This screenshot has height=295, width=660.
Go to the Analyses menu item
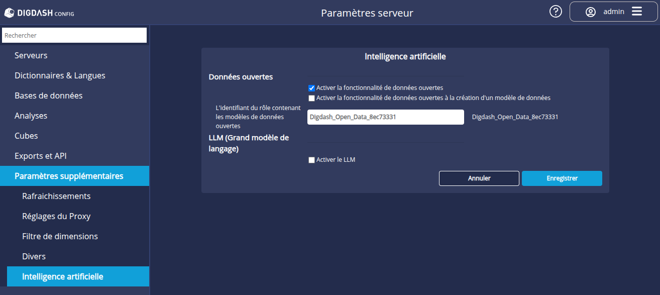point(31,116)
